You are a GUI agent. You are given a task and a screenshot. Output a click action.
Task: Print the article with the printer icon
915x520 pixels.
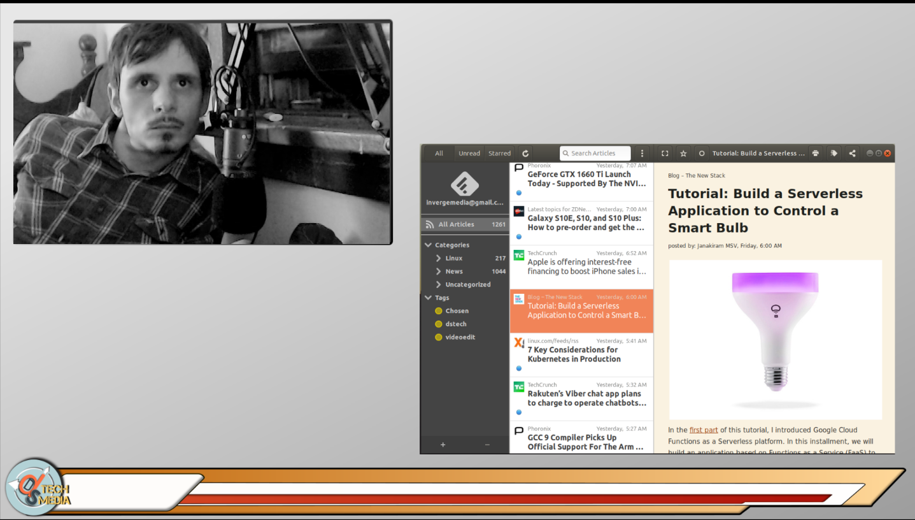[x=815, y=153]
